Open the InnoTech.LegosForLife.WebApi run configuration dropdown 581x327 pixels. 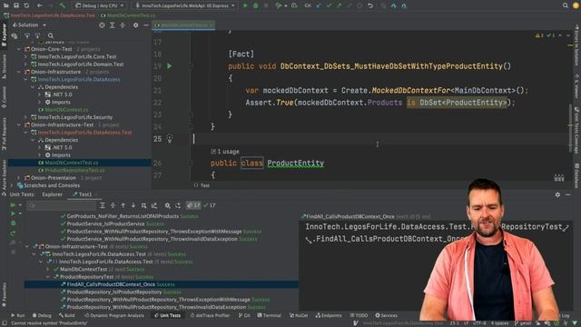[184, 5]
